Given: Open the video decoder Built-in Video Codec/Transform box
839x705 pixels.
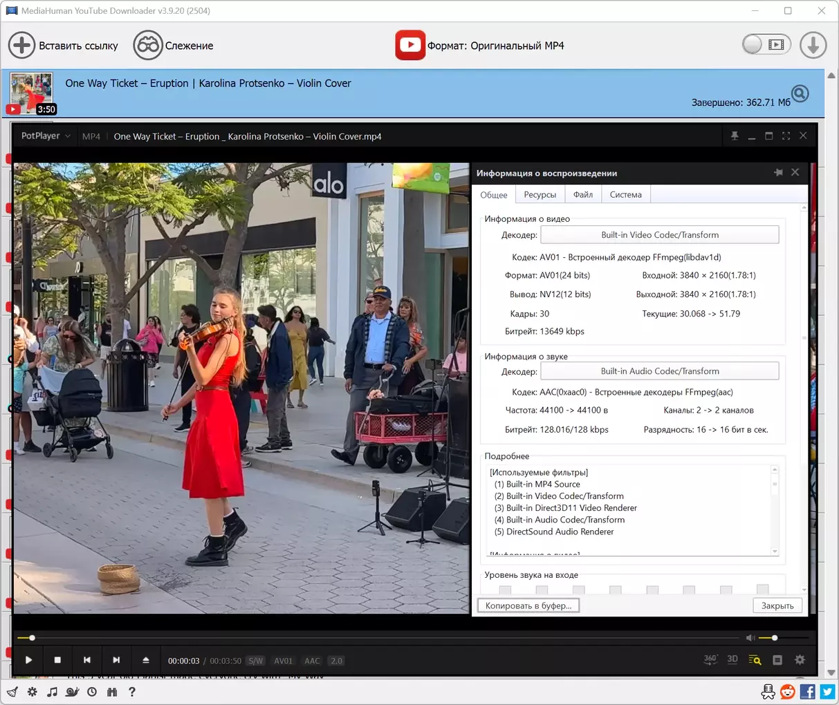Looking at the screenshot, I should pyautogui.click(x=659, y=235).
